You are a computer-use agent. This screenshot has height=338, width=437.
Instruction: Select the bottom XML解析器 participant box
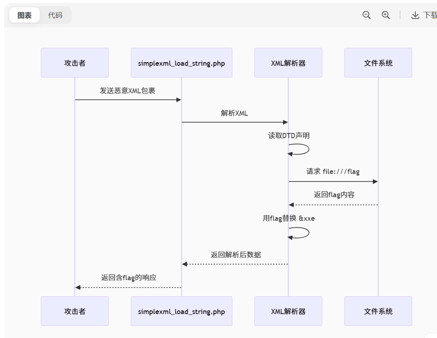point(288,311)
